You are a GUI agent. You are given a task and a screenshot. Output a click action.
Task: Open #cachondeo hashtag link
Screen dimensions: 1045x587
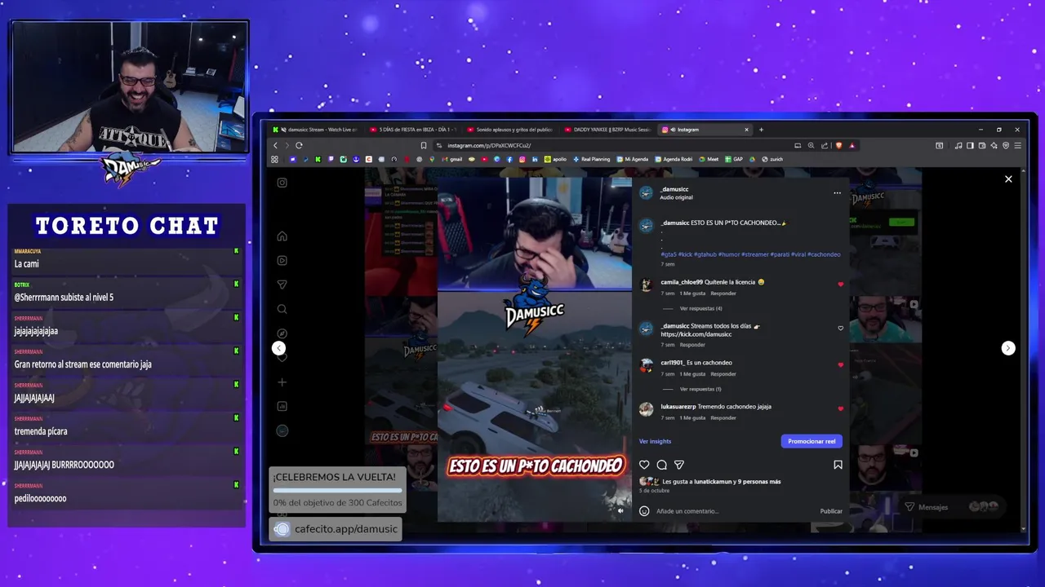[824, 254]
